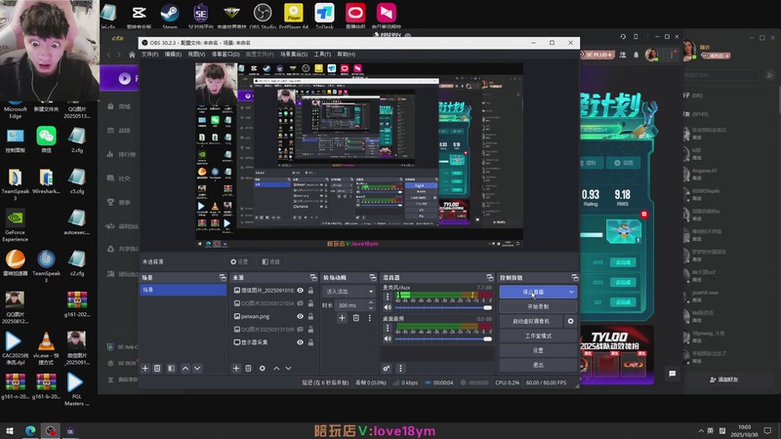This screenshot has height=439, width=781.
Task: Expand the stop streaming button arrow
Action: pyautogui.click(x=571, y=292)
